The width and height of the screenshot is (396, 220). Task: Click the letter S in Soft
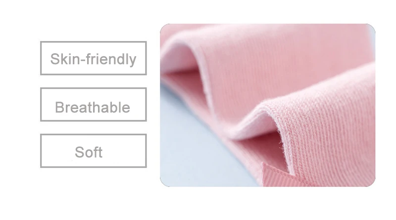pos(79,152)
